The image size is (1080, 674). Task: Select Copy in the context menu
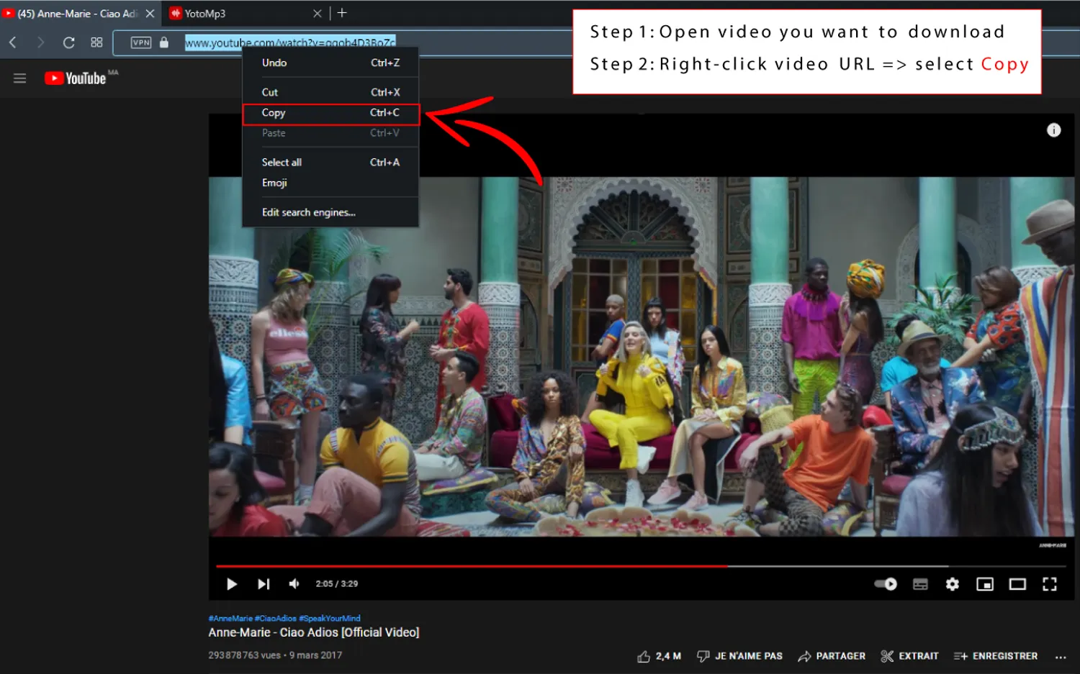coord(330,113)
